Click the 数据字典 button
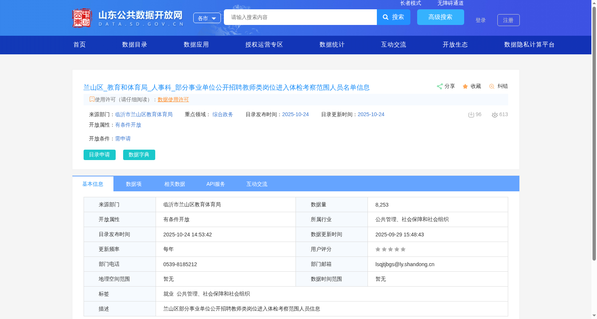 click(x=139, y=155)
